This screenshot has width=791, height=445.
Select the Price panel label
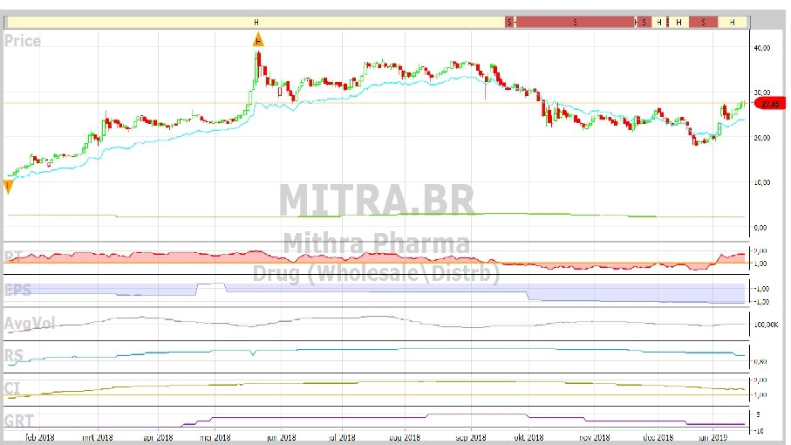(22, 41)
